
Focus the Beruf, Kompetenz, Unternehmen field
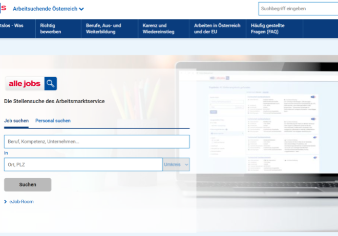click(x=97, y=141)
